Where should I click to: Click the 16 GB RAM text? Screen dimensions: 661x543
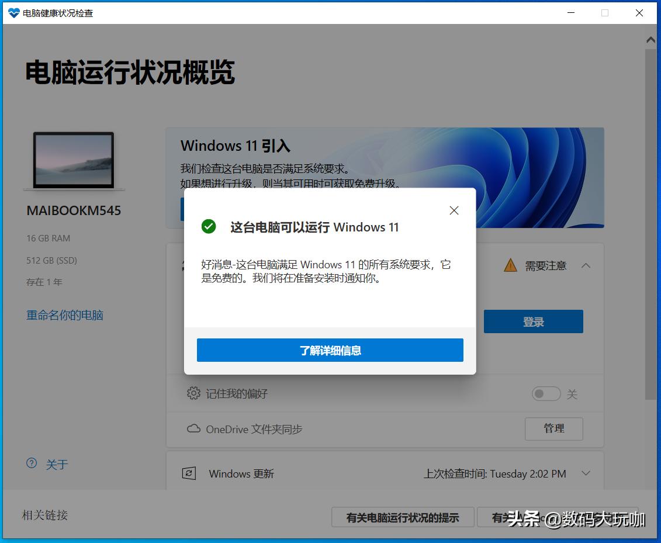pos(49,238)
